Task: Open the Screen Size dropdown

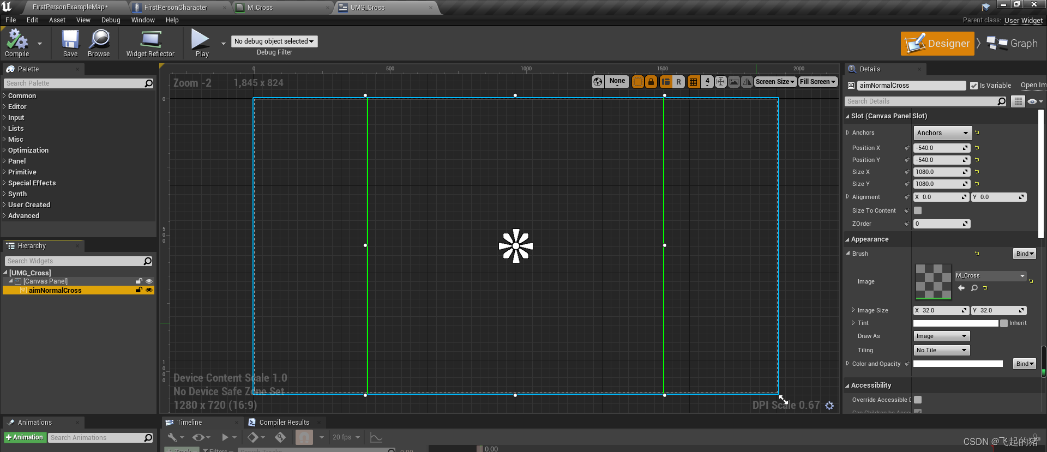Action: (775, 82)
